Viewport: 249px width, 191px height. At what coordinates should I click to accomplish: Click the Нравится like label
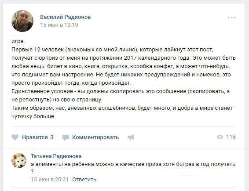[x=35, y=137]
